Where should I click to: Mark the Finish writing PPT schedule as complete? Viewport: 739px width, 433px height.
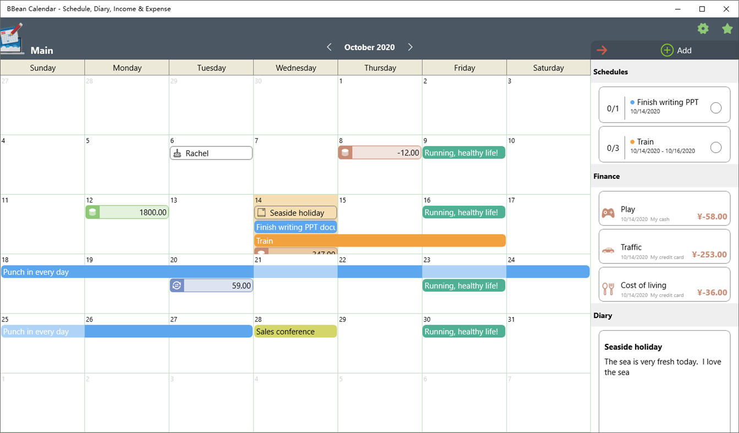point(716,108)
